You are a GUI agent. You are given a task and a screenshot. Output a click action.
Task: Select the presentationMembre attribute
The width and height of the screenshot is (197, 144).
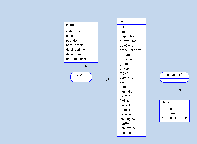pos(80,59)
